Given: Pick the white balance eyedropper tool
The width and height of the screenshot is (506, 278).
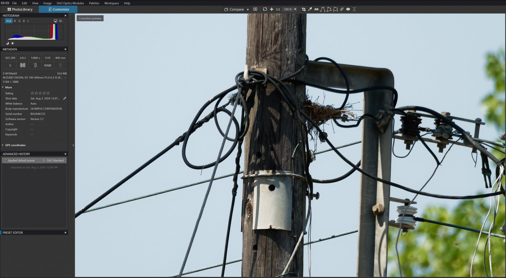Looking at the screenshot, I should [310, 9].
